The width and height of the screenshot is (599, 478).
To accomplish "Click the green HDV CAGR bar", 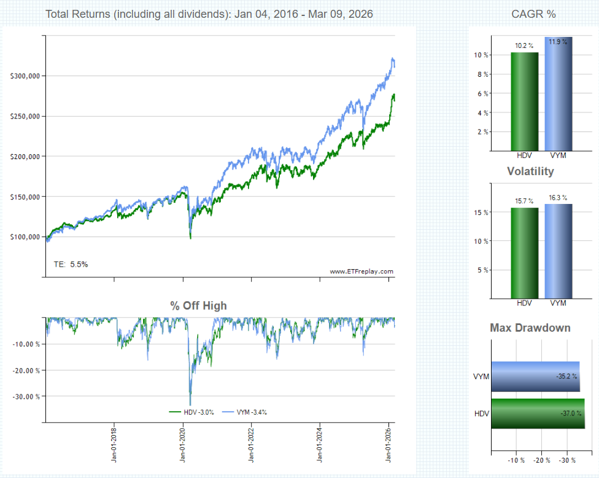I will pos(524,101).
